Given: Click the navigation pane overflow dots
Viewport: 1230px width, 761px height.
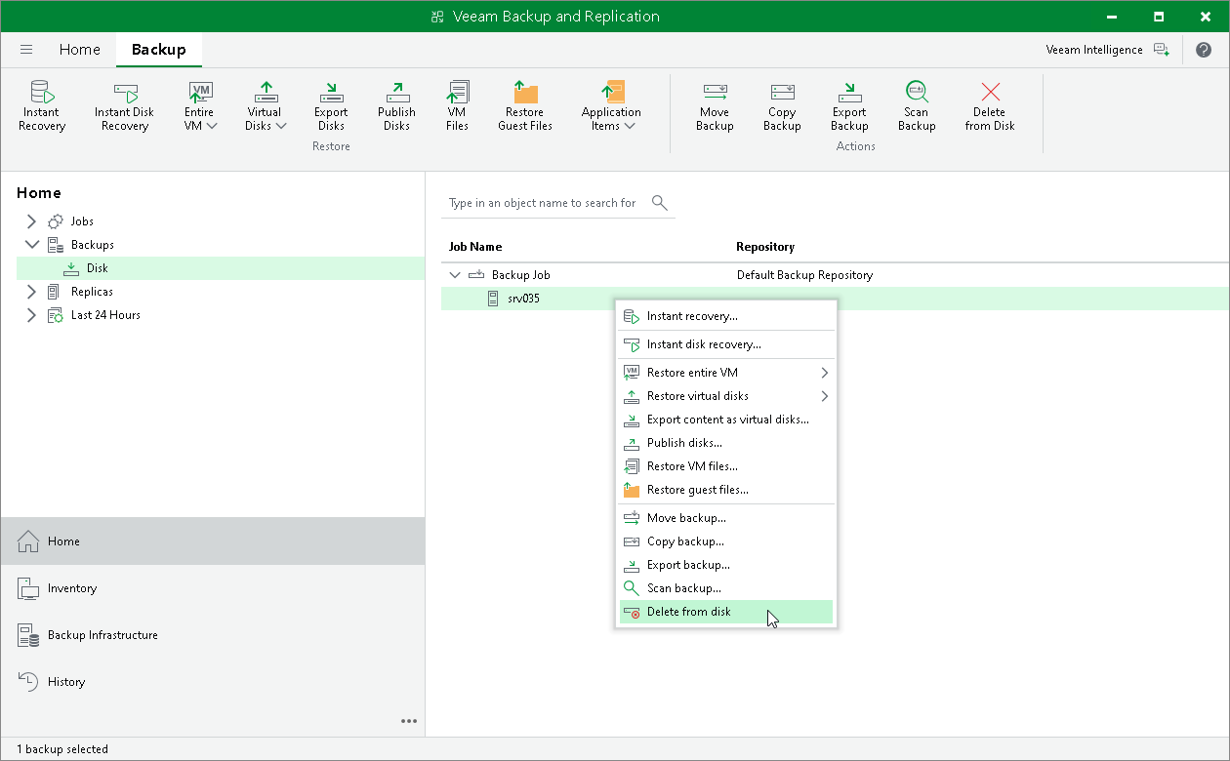Looking at the screenshot, I should (409, 721).
